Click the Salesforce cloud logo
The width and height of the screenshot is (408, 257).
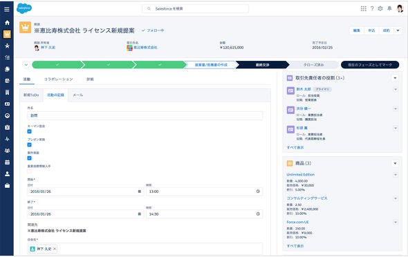[x=24, y=8]
